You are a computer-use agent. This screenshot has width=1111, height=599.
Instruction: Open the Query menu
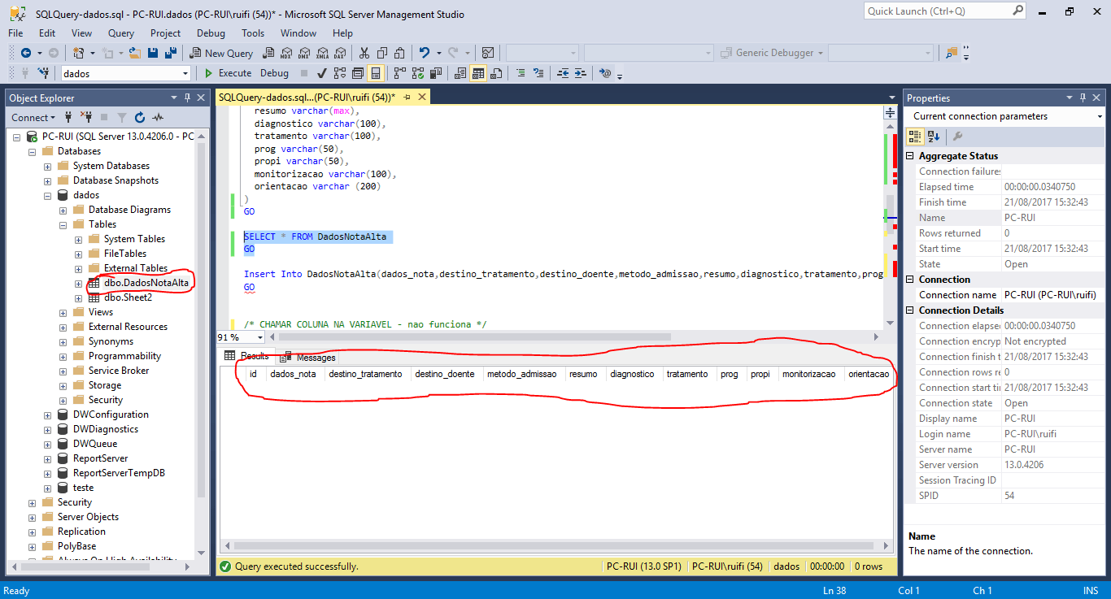[120, 33]
